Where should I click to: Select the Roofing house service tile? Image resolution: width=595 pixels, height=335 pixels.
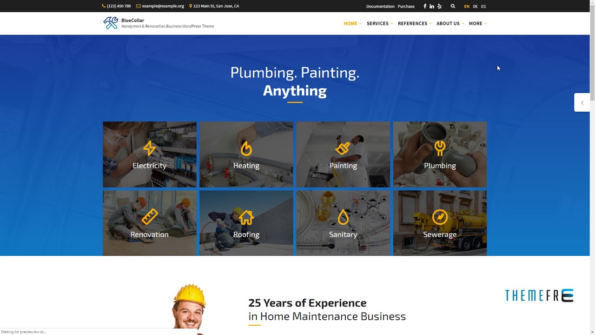246,223
